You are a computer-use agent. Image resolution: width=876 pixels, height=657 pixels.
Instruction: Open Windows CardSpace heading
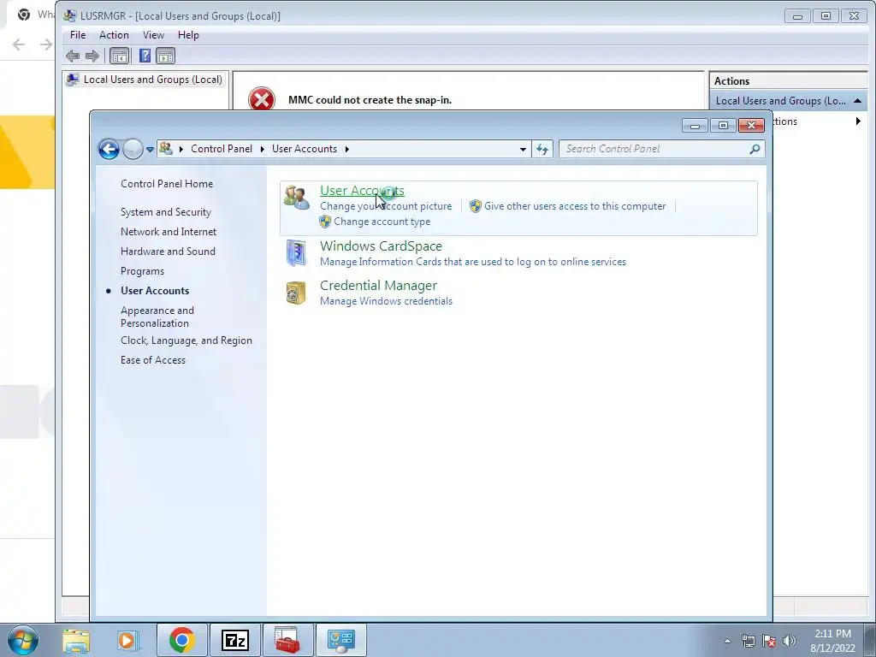381,246
